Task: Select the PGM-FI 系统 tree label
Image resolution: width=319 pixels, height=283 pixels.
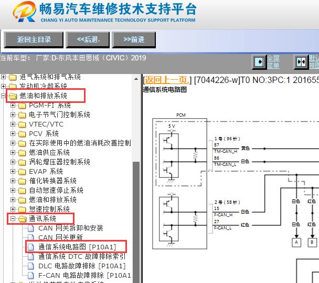Action: (x=50, y=105)
